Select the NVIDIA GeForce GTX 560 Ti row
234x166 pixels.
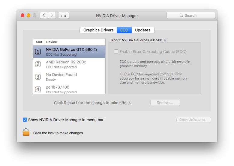[x=69, y=52]
